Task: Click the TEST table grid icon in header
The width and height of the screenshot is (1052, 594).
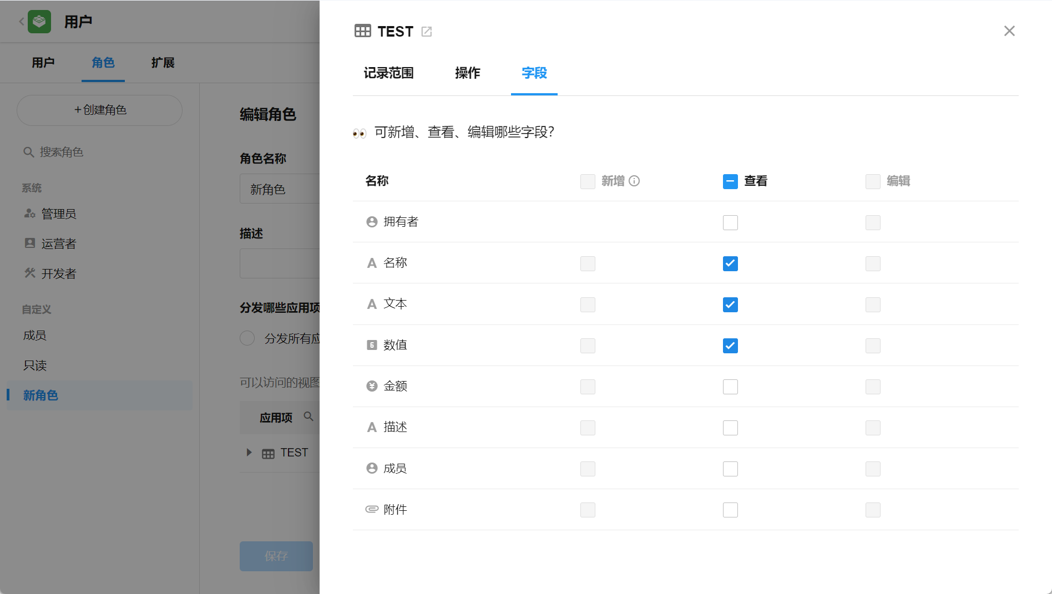Action: 362,31
